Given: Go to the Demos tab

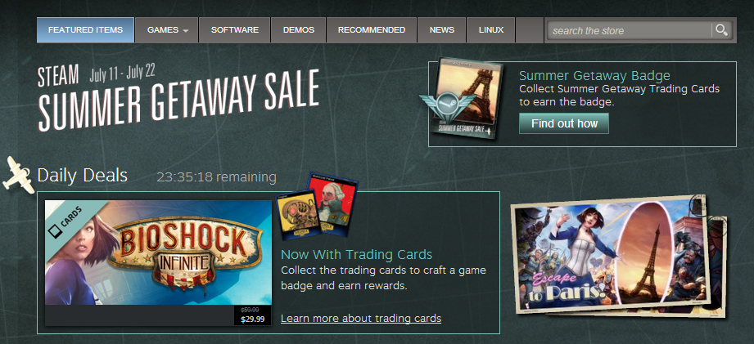Looking at the screenshot, I should tap(299, 29).
